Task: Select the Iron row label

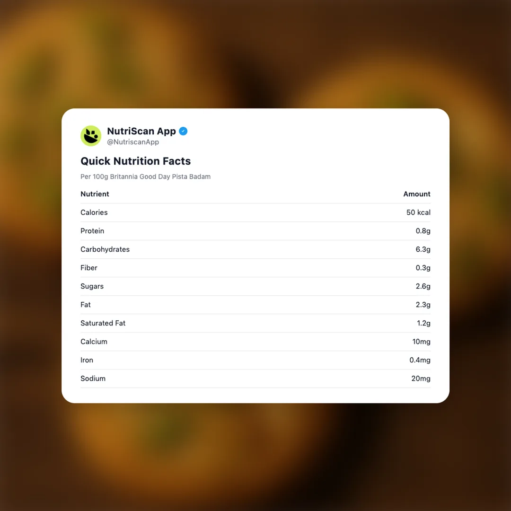Action: point(87,360)
